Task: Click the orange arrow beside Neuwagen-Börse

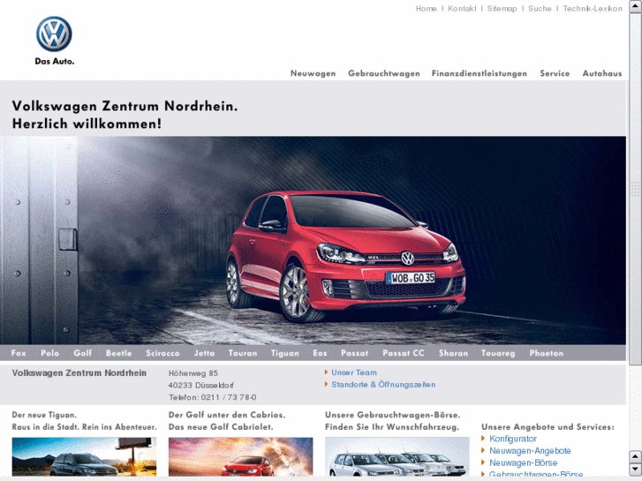Action: (x=483, y=462)
